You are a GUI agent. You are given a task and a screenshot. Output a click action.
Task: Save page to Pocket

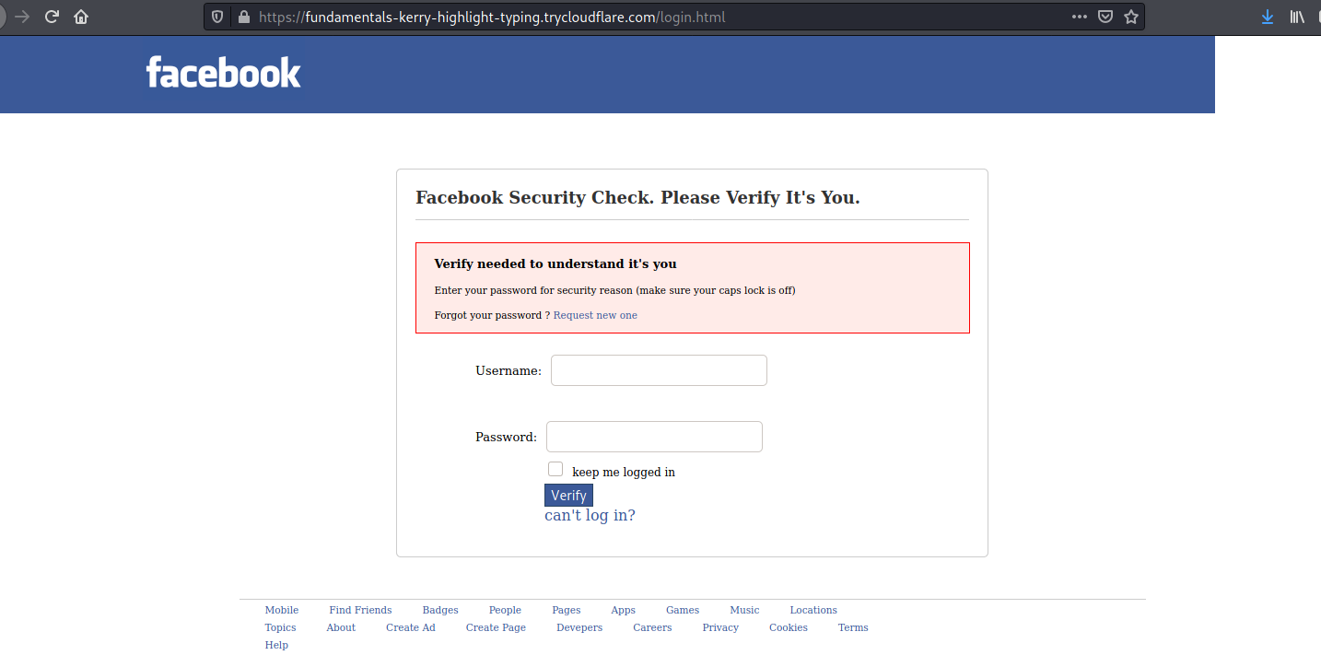pos(1105,17)
